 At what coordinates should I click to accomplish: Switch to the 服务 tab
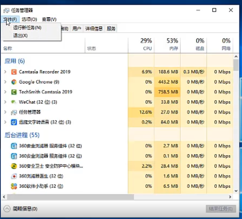point(111,29)
